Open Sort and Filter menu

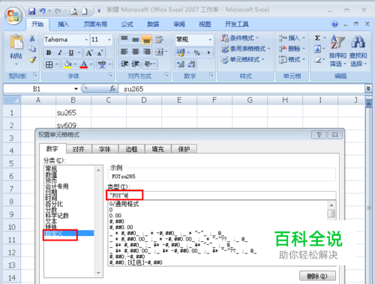click(x=337, y=51)
